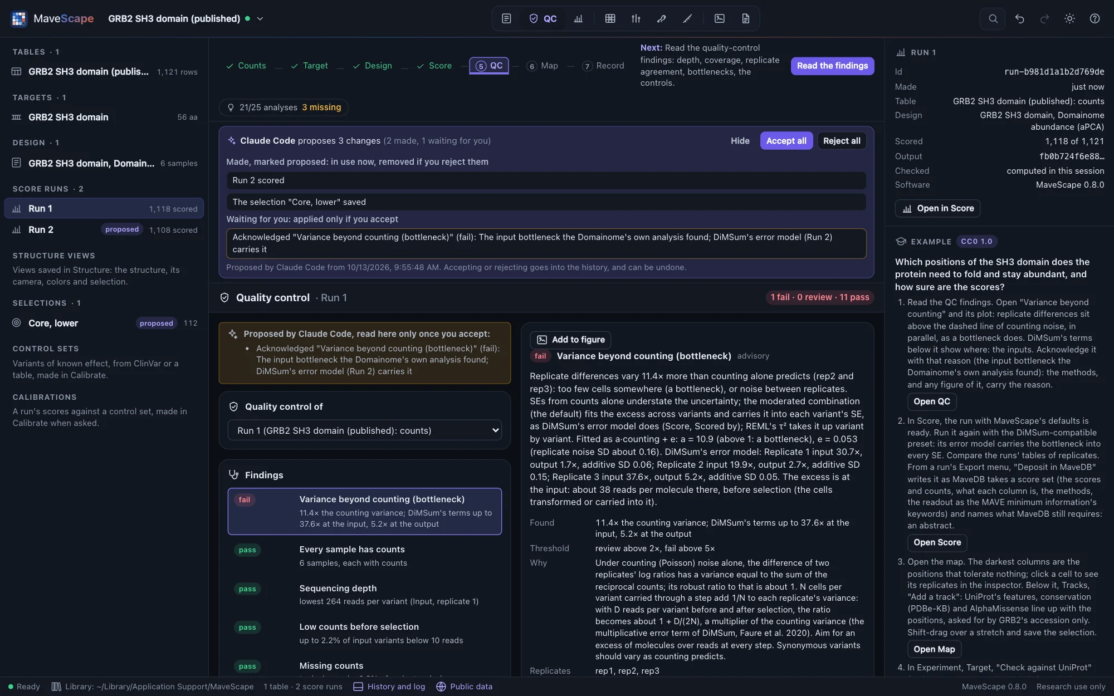Open the grid heatmap Map view icon

pyautogui.click(x=610, y=18)
